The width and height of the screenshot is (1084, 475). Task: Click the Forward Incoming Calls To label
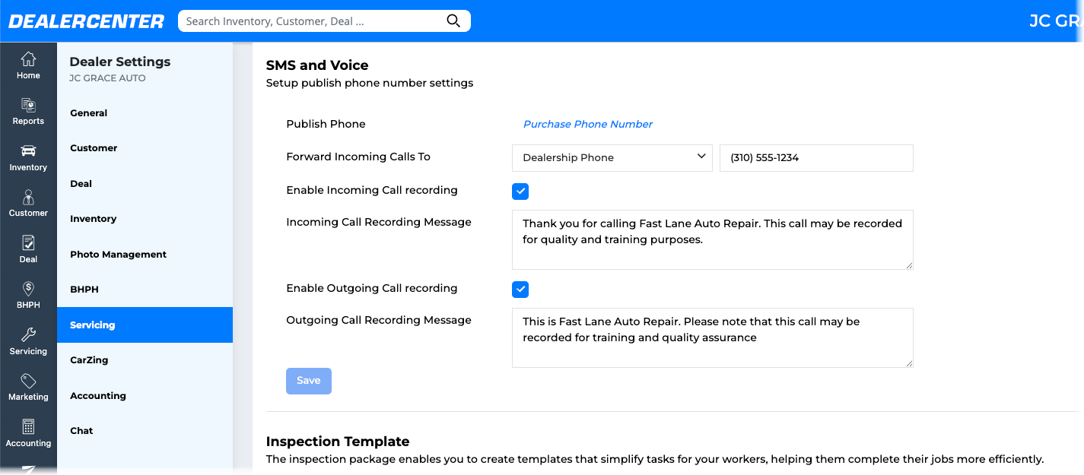[x=358, y=157]
